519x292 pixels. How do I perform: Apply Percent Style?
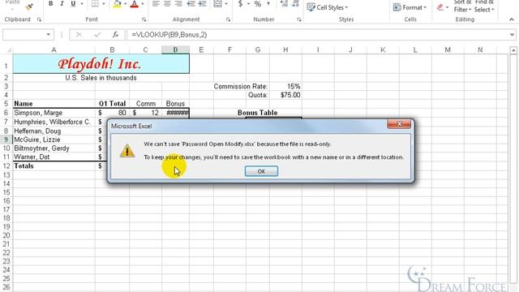[258, 3]
